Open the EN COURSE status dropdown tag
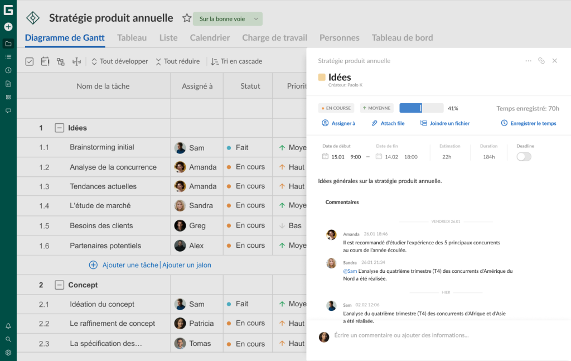 pyautogui.click(x=336, y=108)
